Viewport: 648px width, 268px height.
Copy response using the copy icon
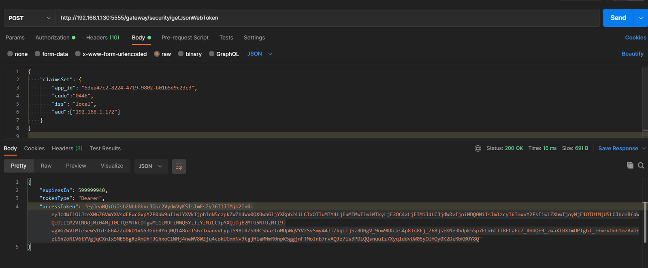click(x=630, y=165)
